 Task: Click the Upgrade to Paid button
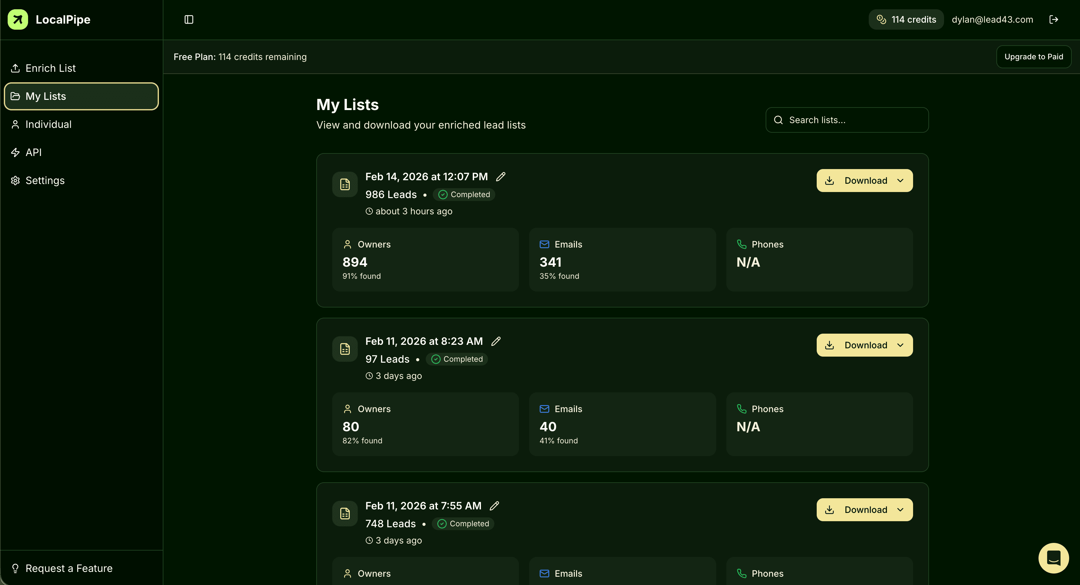tap(1033, 56)
